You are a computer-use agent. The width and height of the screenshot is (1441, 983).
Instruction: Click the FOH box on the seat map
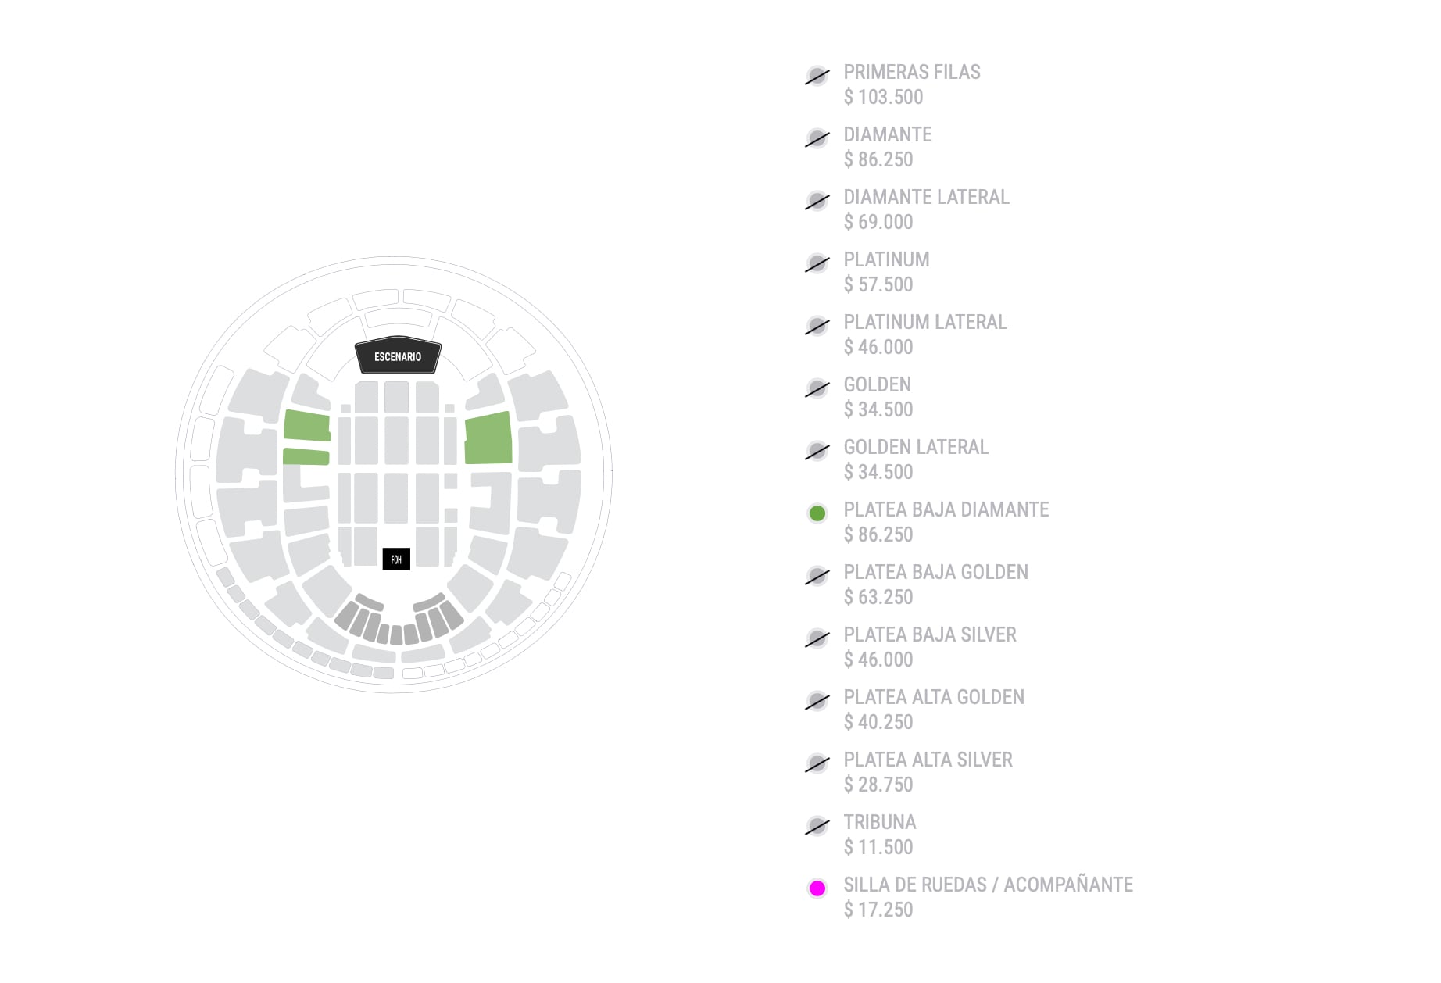(396, 559)
